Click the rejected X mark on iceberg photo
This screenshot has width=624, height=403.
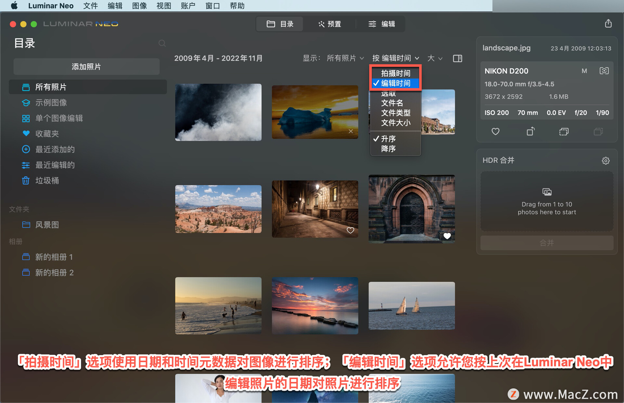[351, 131]
